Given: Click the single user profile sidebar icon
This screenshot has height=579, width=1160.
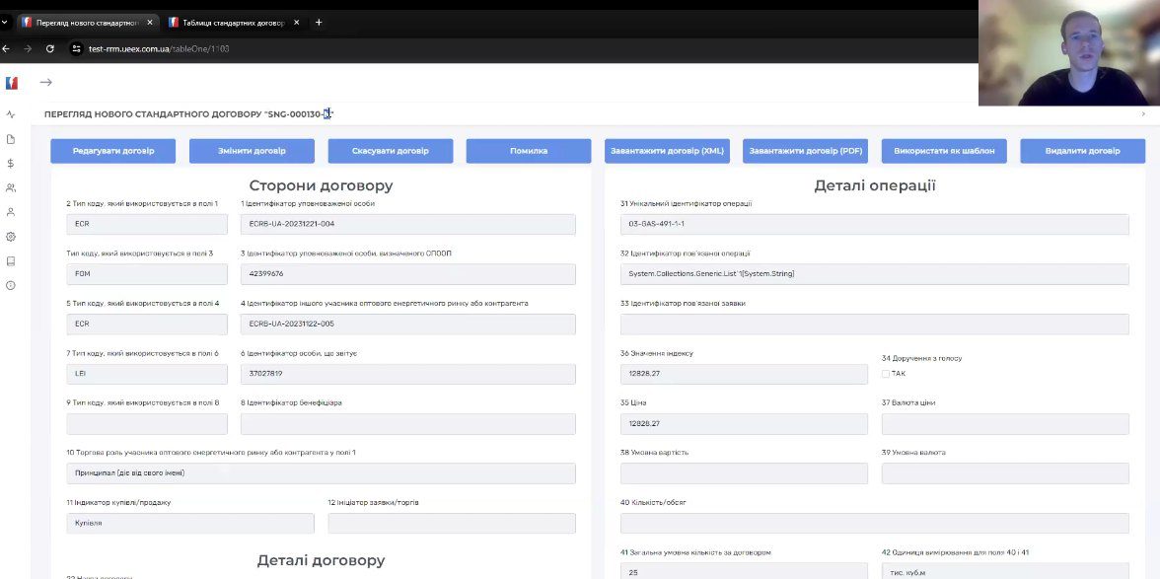Looking at the screenshot, I should point(11,212).
